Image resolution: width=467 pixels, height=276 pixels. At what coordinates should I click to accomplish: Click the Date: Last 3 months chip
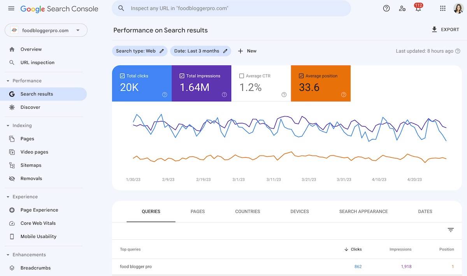pos(200,51)
